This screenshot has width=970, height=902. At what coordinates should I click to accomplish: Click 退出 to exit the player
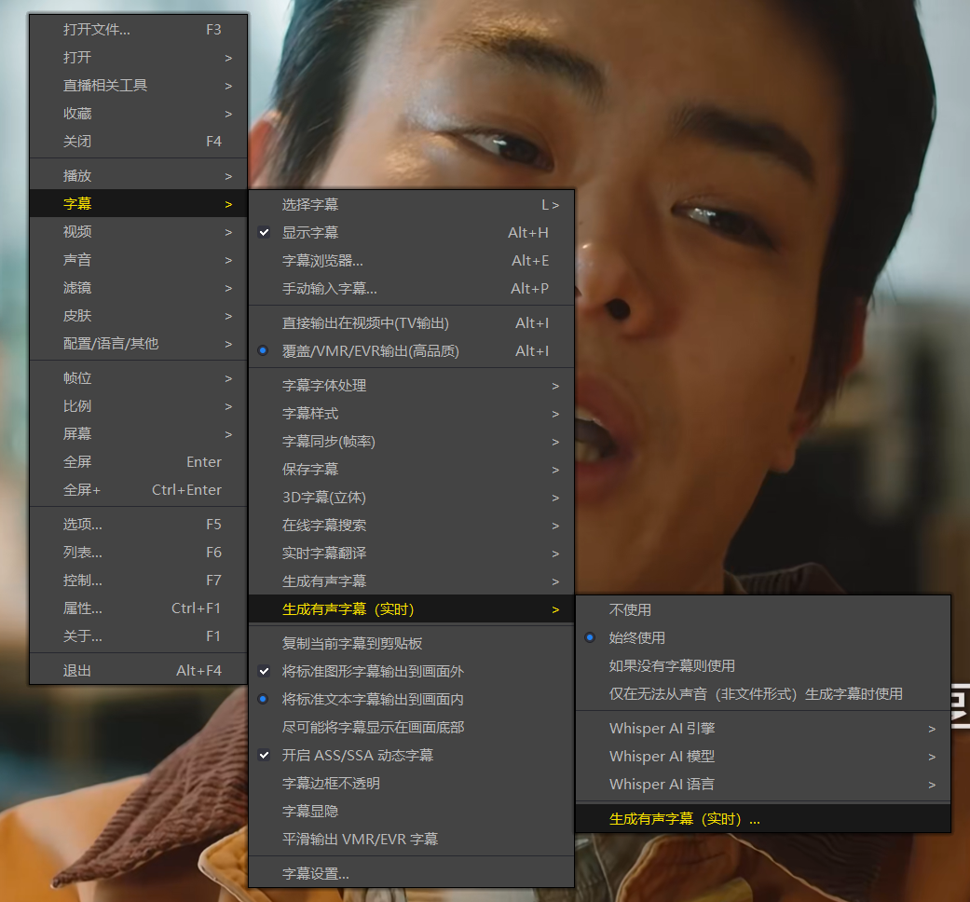pos(139,671)
